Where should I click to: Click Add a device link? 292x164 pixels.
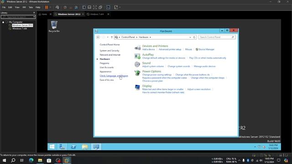pyautogui.click(x=148, y=49)
